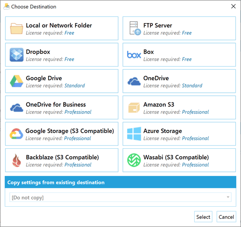Select the Dropbox destination label
241x227 pixels.
point(38,52)
